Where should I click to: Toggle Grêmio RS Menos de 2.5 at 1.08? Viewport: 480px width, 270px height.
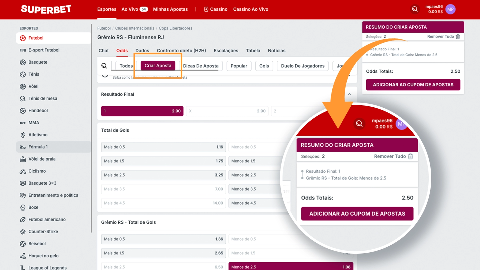point(291,266)
